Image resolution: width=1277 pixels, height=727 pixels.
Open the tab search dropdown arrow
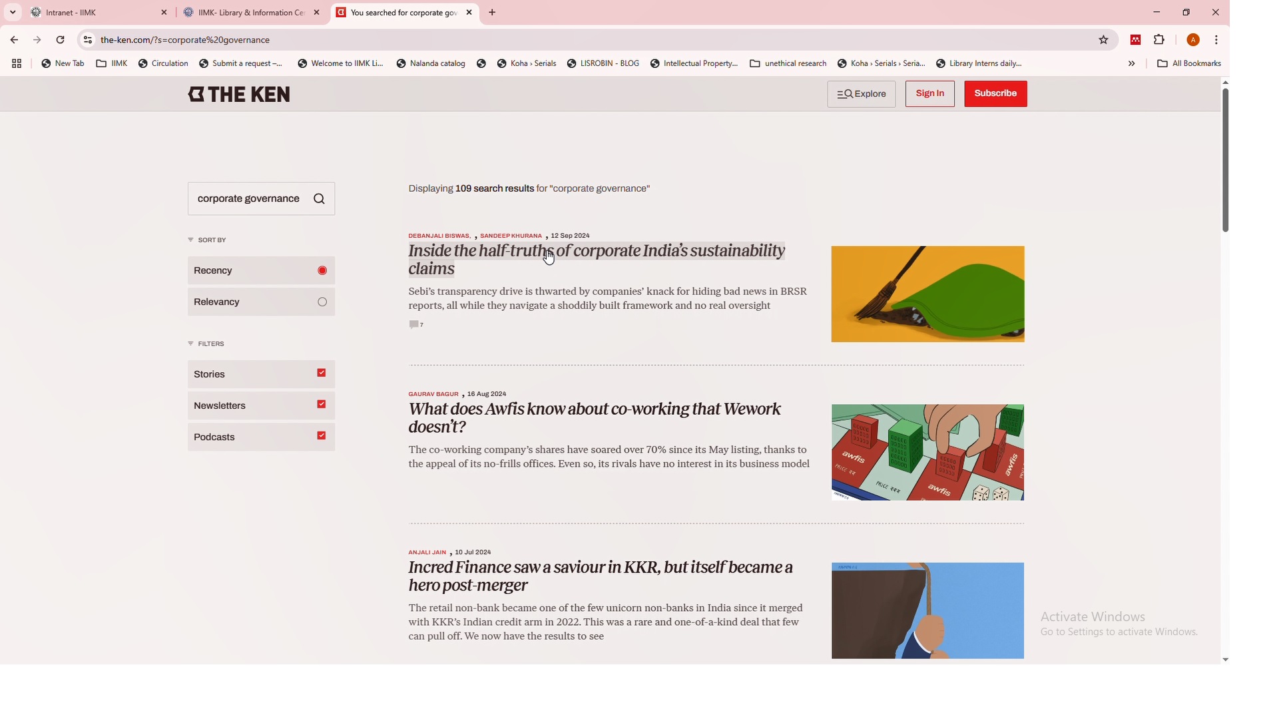coord(13,13)
